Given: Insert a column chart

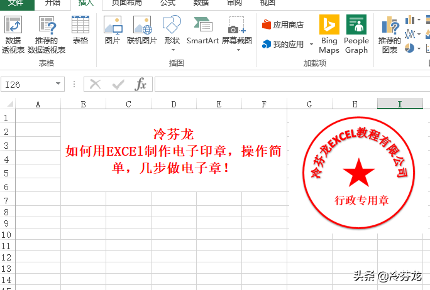Looking at the screenshot, I should click(410, 19).
